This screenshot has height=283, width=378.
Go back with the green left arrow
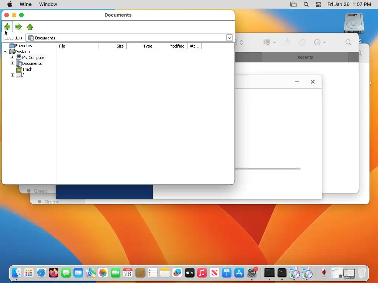pyautogui.click(x=7, y=27)
